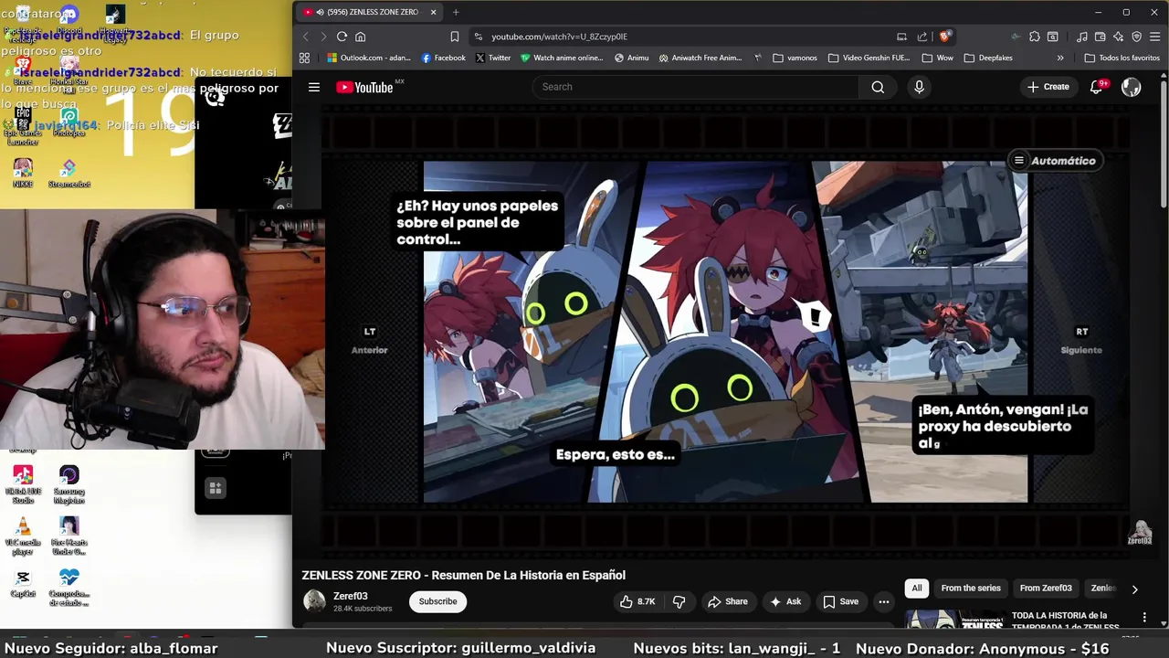Show hidden bookmarks chevron

click(x=1060, y=58)
